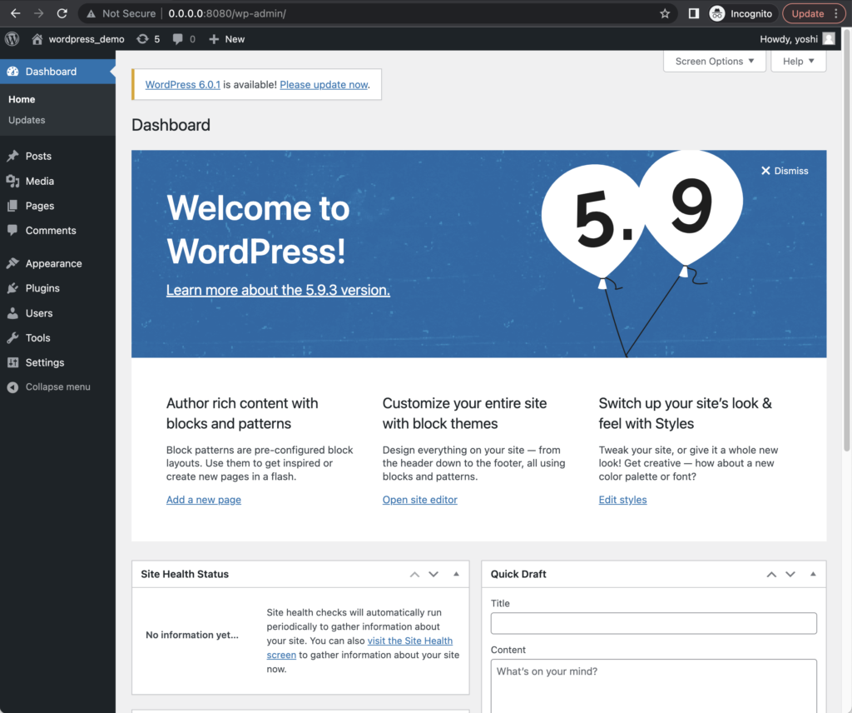Move Quick Draft panel up
852x713 pixels.
(x=771, y=575)
